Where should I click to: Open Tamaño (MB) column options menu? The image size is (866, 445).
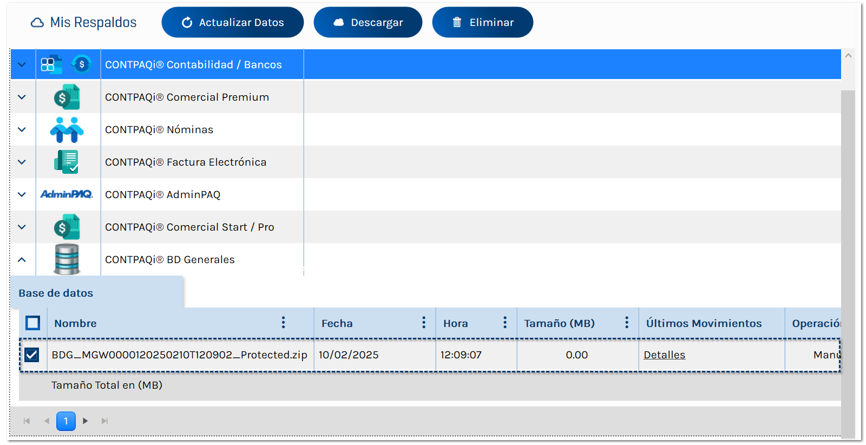(627, 323)
